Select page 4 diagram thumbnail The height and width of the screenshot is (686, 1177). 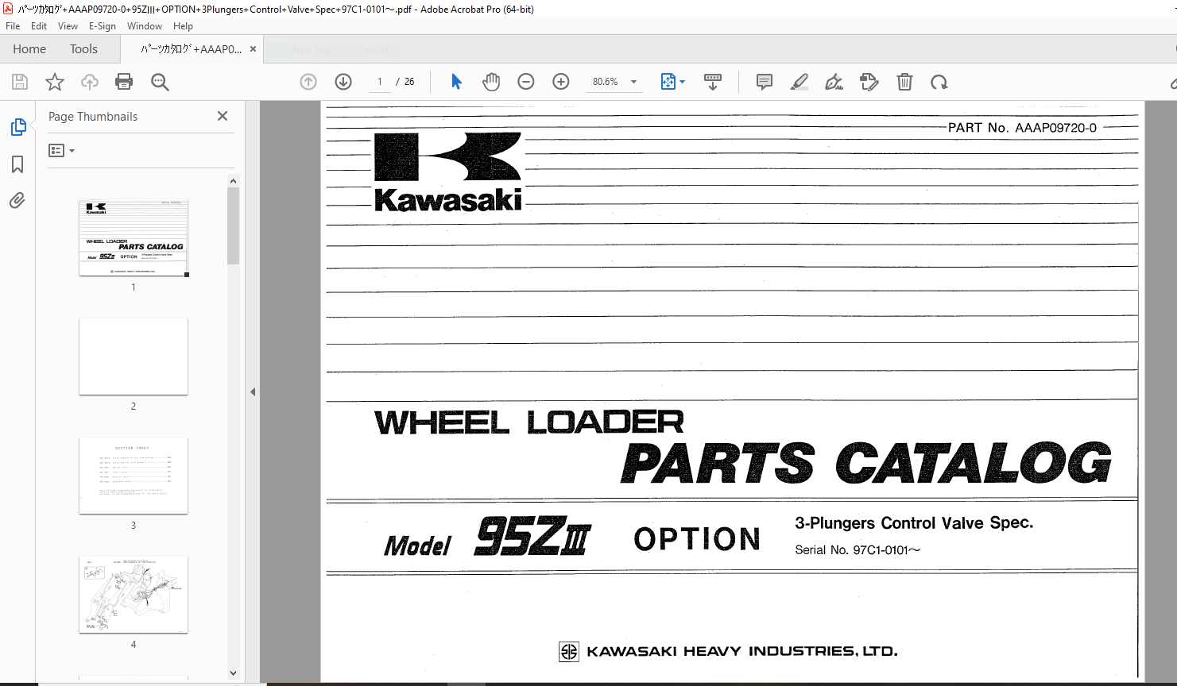pyautogui.click(x=134, y=595)
